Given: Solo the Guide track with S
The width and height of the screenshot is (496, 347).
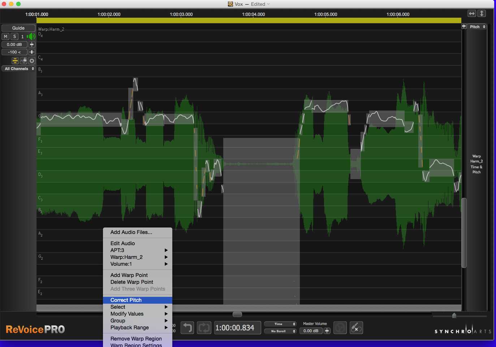Looking at the screenshot, I should click(14, 36).
